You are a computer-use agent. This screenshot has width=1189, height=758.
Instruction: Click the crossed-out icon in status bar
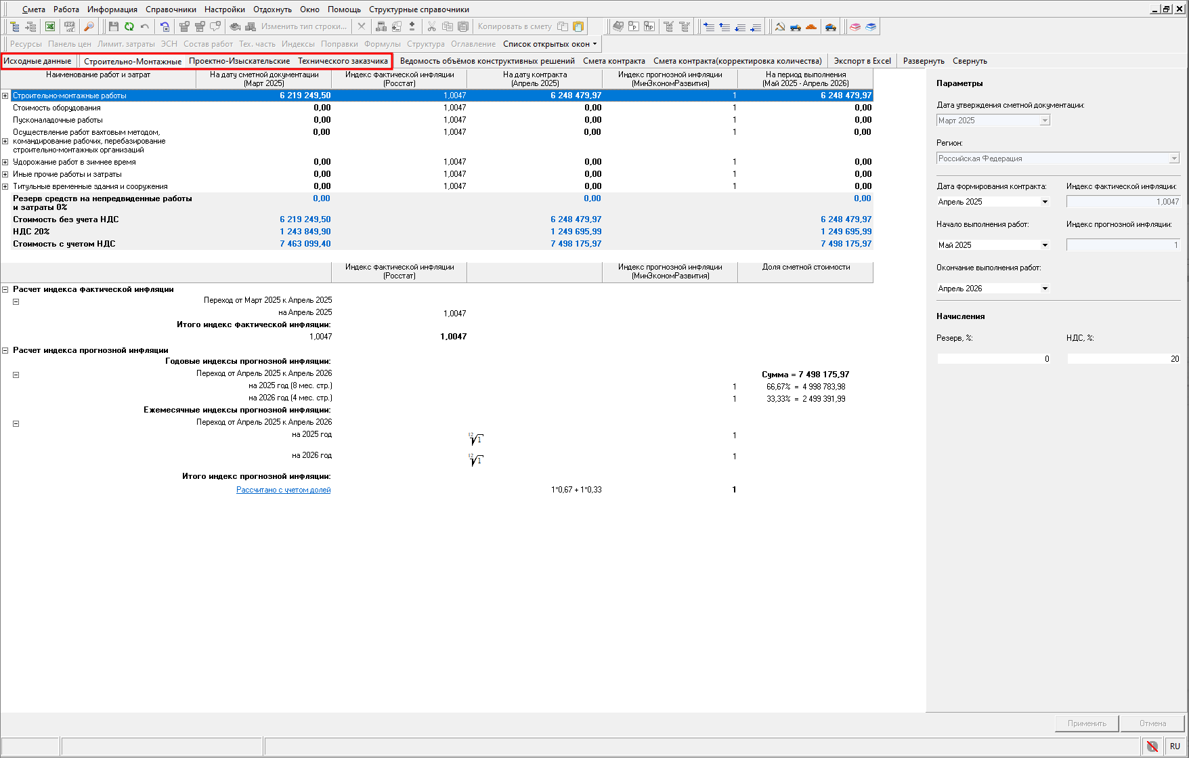point(1152,746)
